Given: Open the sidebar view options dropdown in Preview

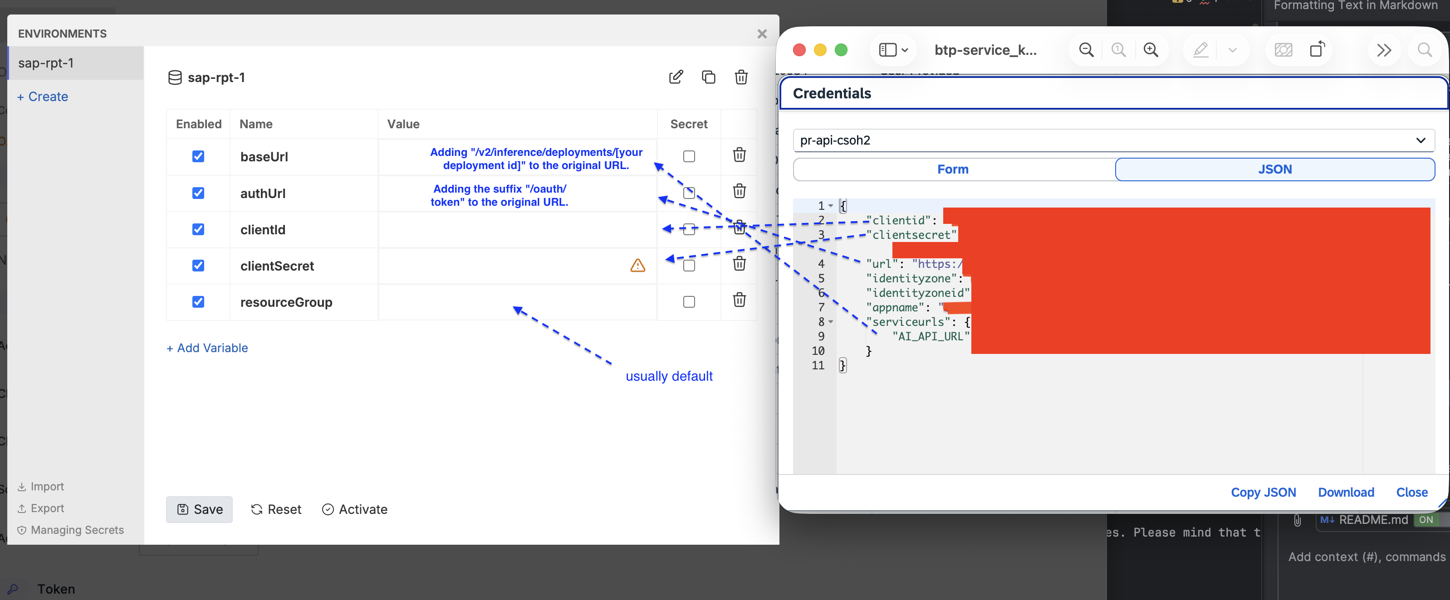Looking at the screenshot, I should point(893,50).
